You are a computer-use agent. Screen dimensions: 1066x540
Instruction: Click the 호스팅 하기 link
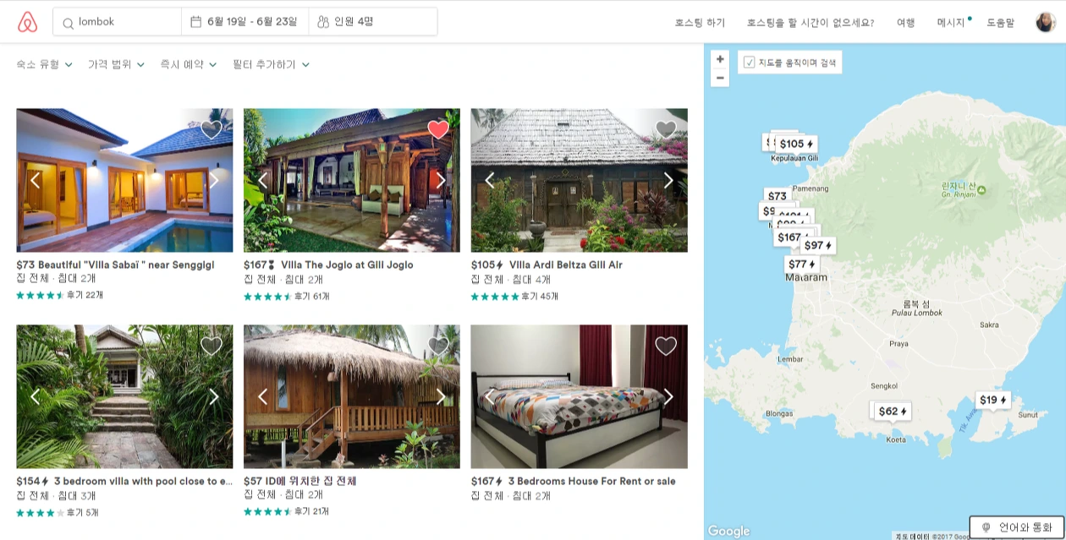[x=700, y=23]
